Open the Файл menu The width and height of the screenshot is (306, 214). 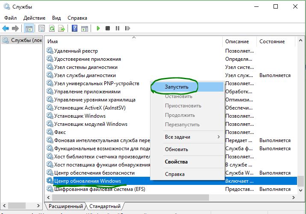[x=11, y=18]
